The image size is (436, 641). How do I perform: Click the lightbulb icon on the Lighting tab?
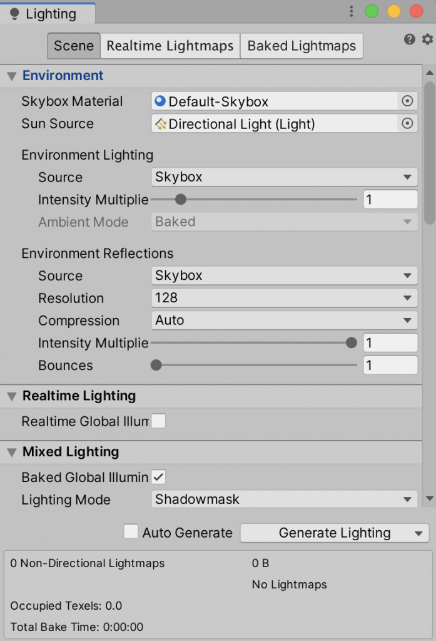click(x=15, y=14)
